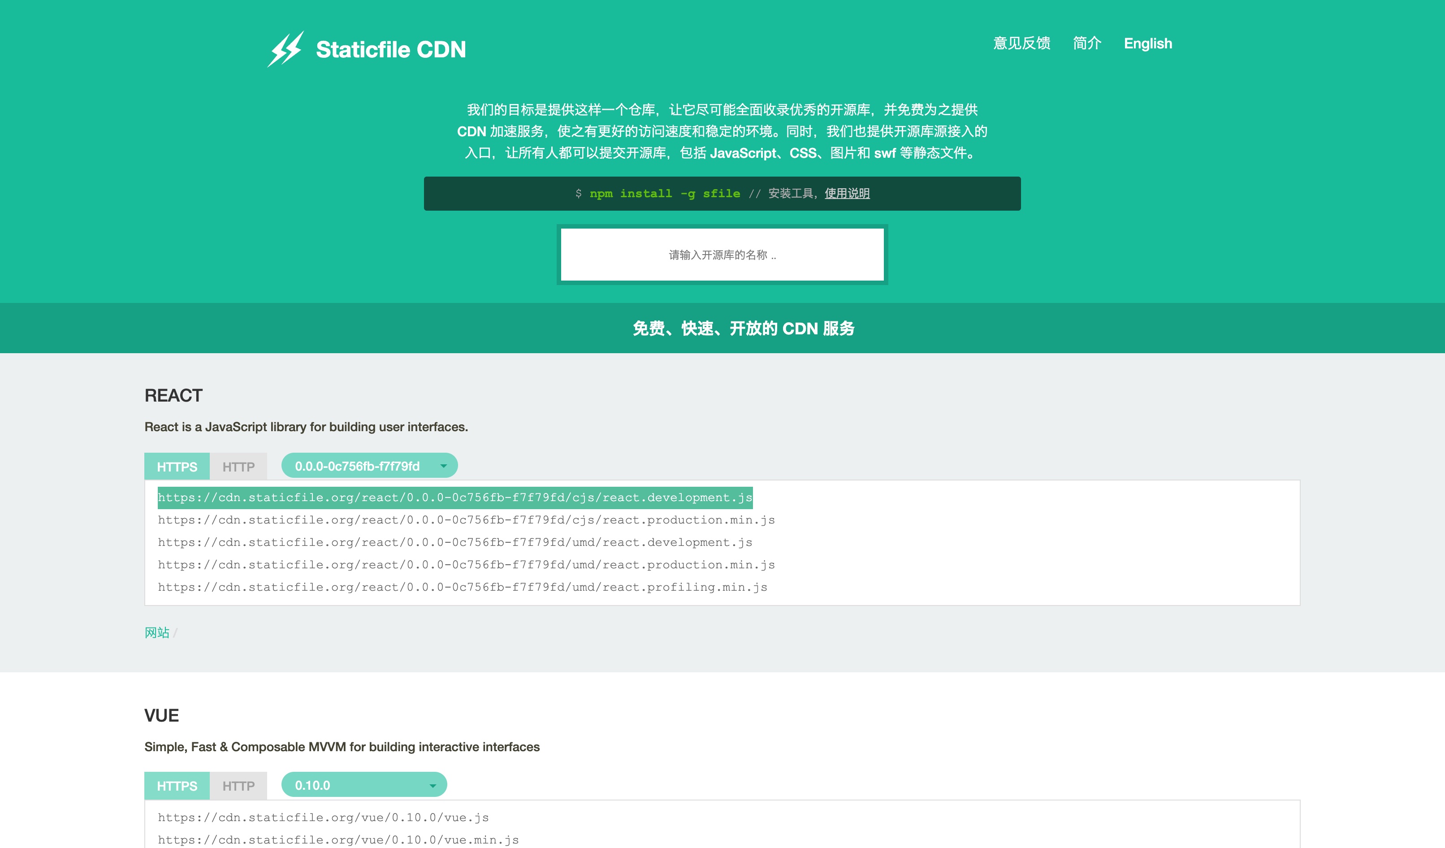Screen dimensions: 1445x848
Task: Open the 网站 website link under REACT
Action: pyautogui.click(x=157, y=632)
